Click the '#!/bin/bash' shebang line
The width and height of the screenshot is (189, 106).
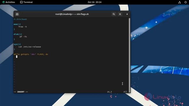20,19
